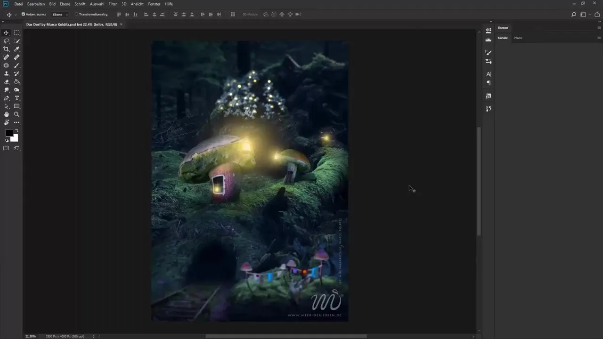
Task: Select the Move tool in the toolbox
Action: pos(6,32)
